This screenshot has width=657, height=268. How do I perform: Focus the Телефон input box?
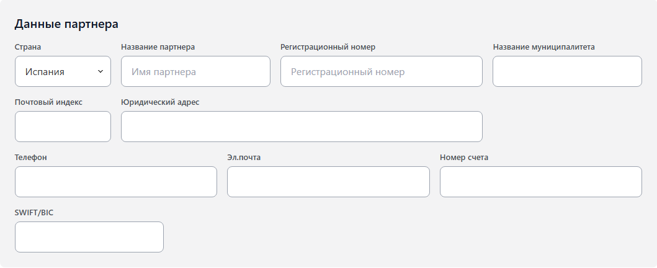tap(115, 182)
